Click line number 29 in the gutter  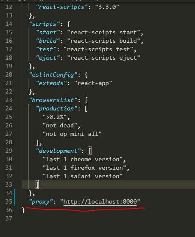coord(9,151)
